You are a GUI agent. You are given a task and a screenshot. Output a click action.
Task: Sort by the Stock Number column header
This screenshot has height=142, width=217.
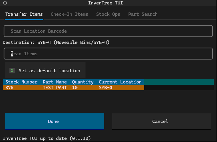coord(21,82)
